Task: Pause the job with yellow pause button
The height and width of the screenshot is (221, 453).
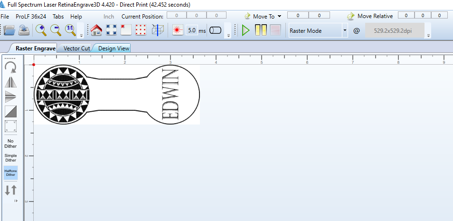Action: (x=261, y=30)
